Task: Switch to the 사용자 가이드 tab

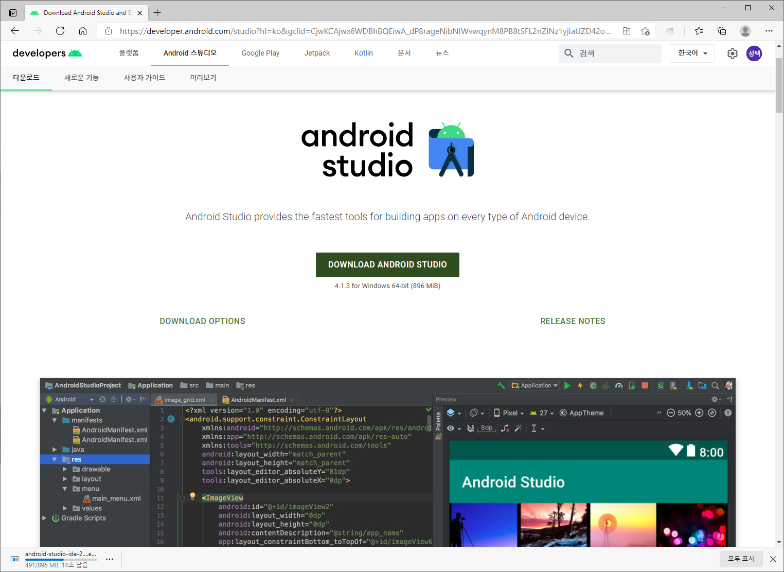Action: (x=145, y=78)
